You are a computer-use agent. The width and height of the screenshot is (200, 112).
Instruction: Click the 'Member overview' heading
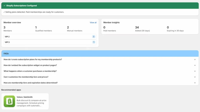pyautogui.click(x=12, y=22)
